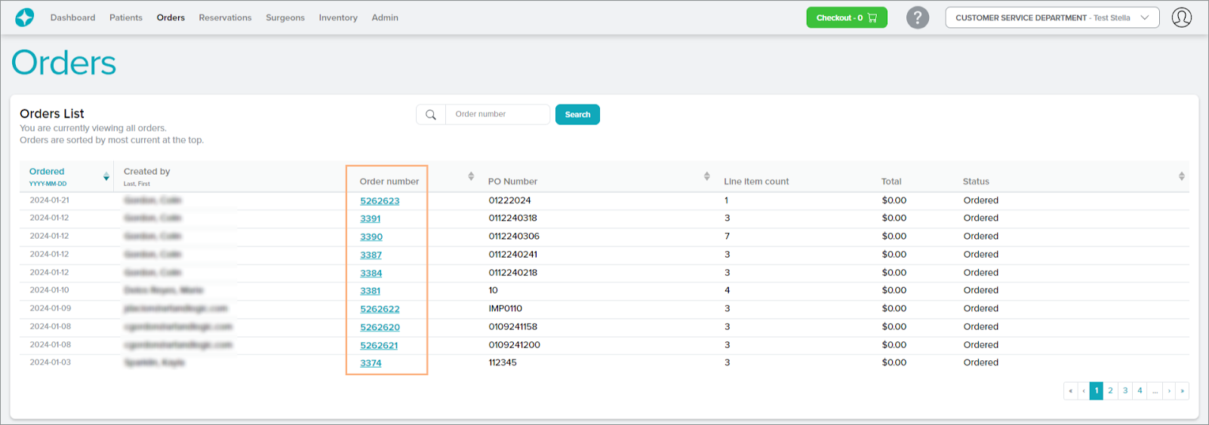Open the help question mark icon
This screenshot has width=1209, height=425.
coord(917,17)
